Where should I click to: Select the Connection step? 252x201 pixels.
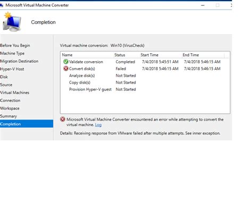pos(10,100)
